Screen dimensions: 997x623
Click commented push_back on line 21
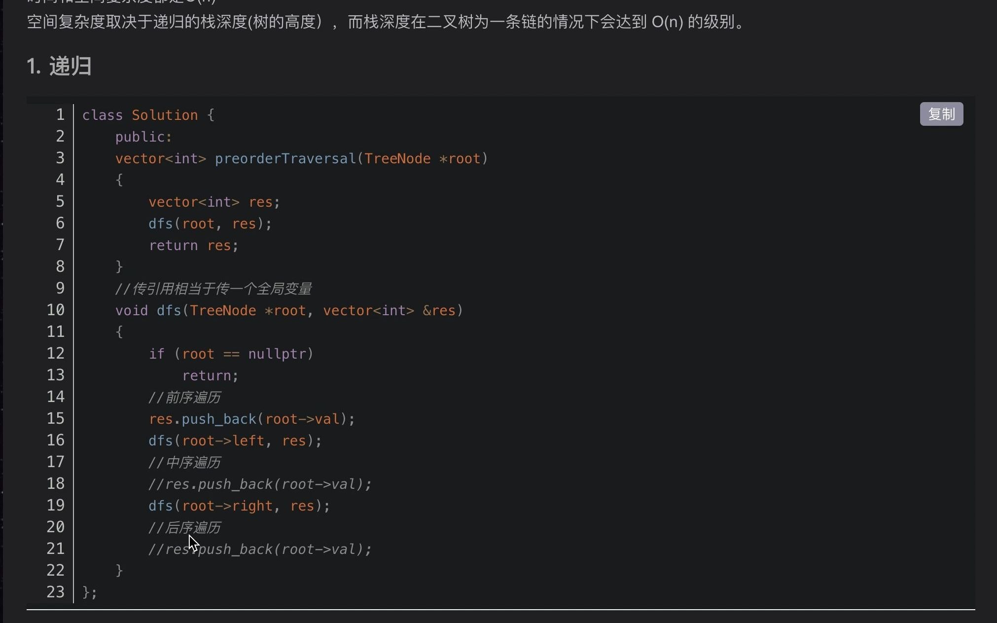(x=260, y=550)
